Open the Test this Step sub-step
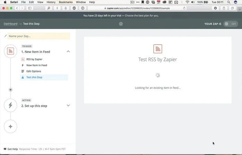Viewport: 242px width, 155px height. [x=34, y=77]
